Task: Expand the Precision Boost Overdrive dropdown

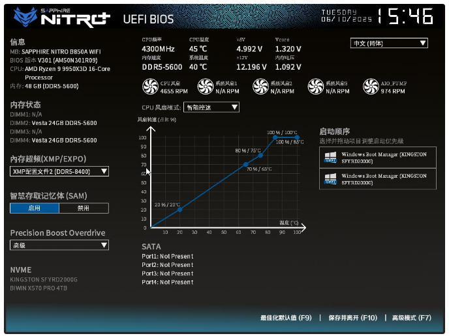Action: click(x=59, y=245)
